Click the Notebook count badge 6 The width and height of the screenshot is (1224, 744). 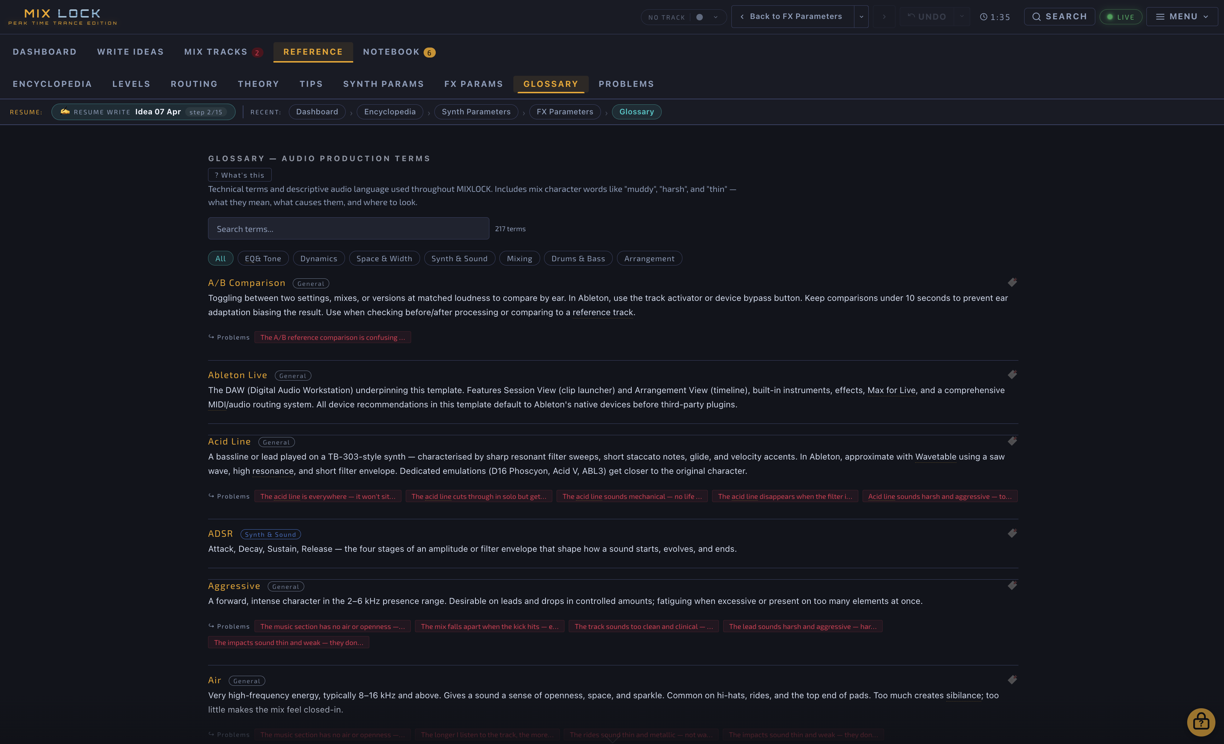[429, 52]
